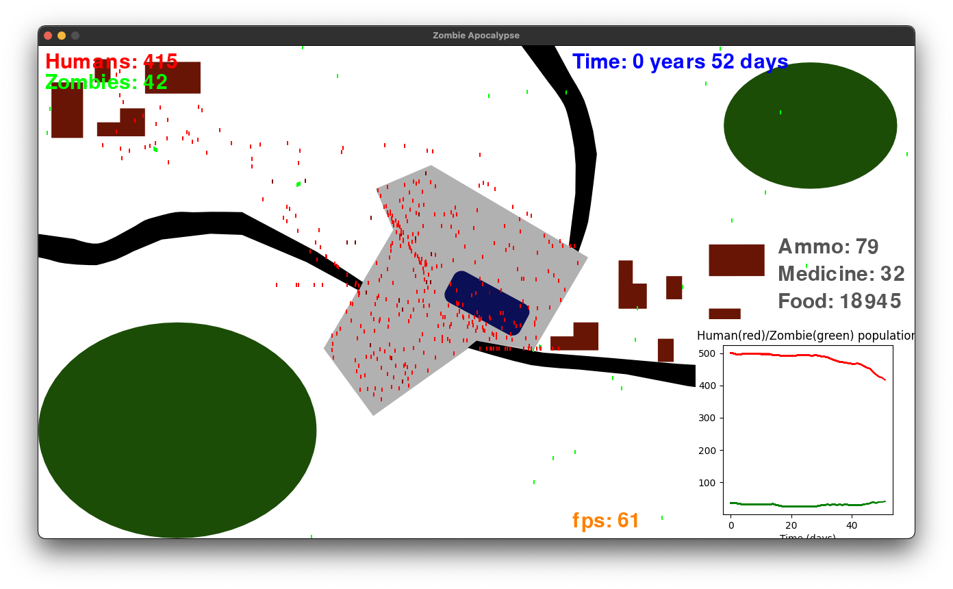Select the dark blue lake inside the city
This screenshot has height=589, width=953.
(x=486, y=303)
